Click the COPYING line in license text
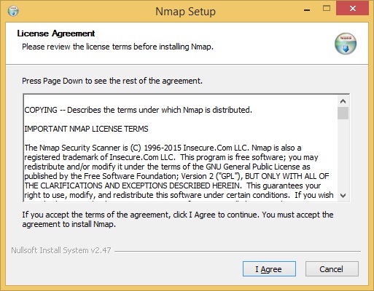 click(139, 110)
